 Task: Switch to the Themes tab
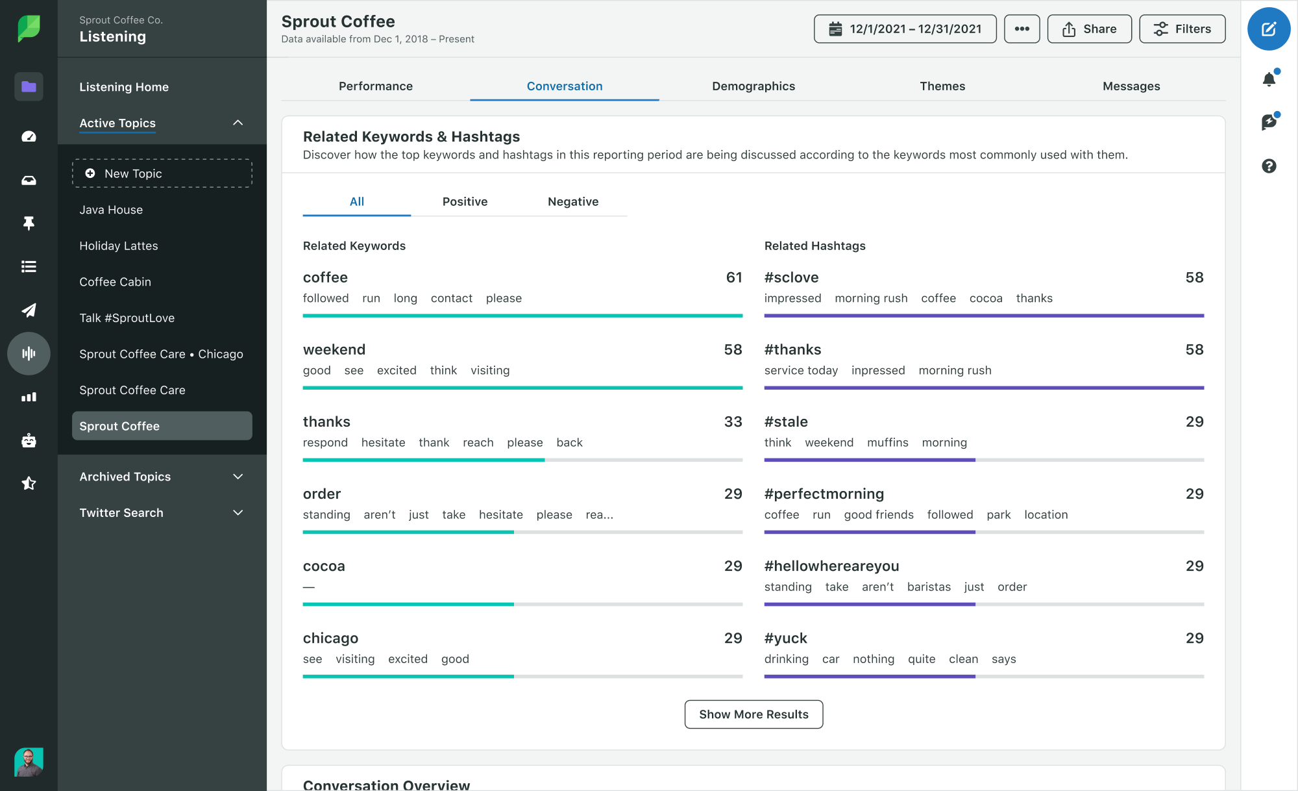click(942, 85)
